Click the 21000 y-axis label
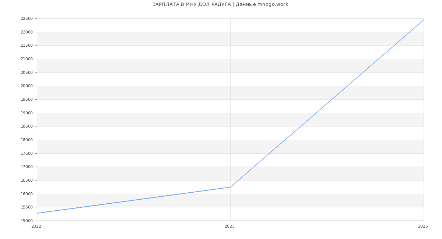 [27, 59]
